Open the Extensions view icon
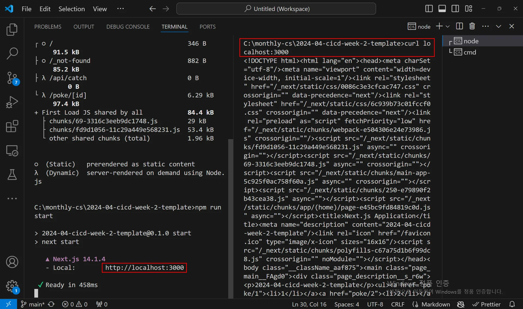The image size is (523, 309). point(12,126)
